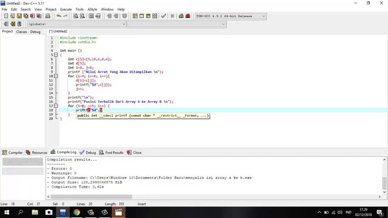Viewport: 388px width, 218px height.
Task: Click Close to hide the bottom panel
Action: [x=134, y=153]
